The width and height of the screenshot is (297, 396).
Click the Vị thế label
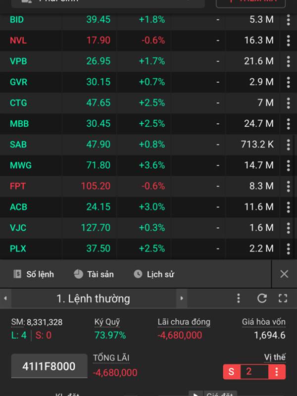pyautogui.click(x=275, y=357)
